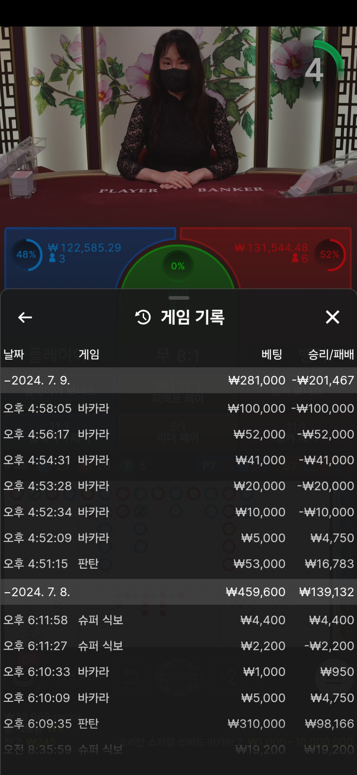Collapse the 2024. 7. 8. date group

tap(178, 592)
